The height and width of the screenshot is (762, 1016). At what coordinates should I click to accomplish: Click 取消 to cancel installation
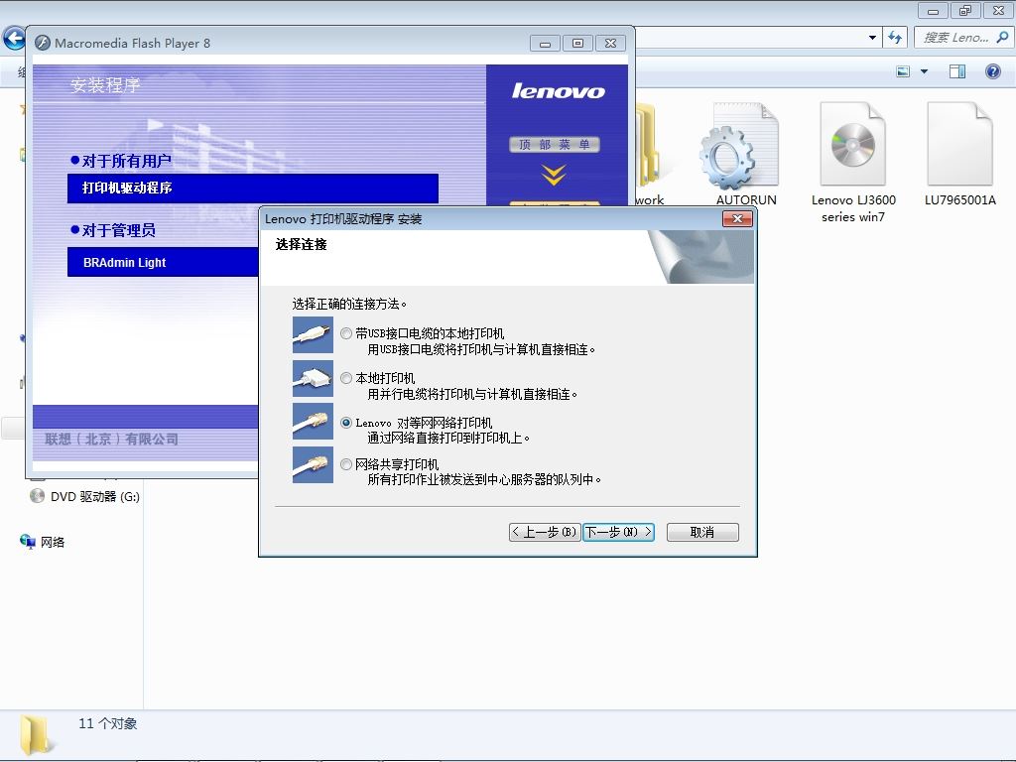coord(702,532)
